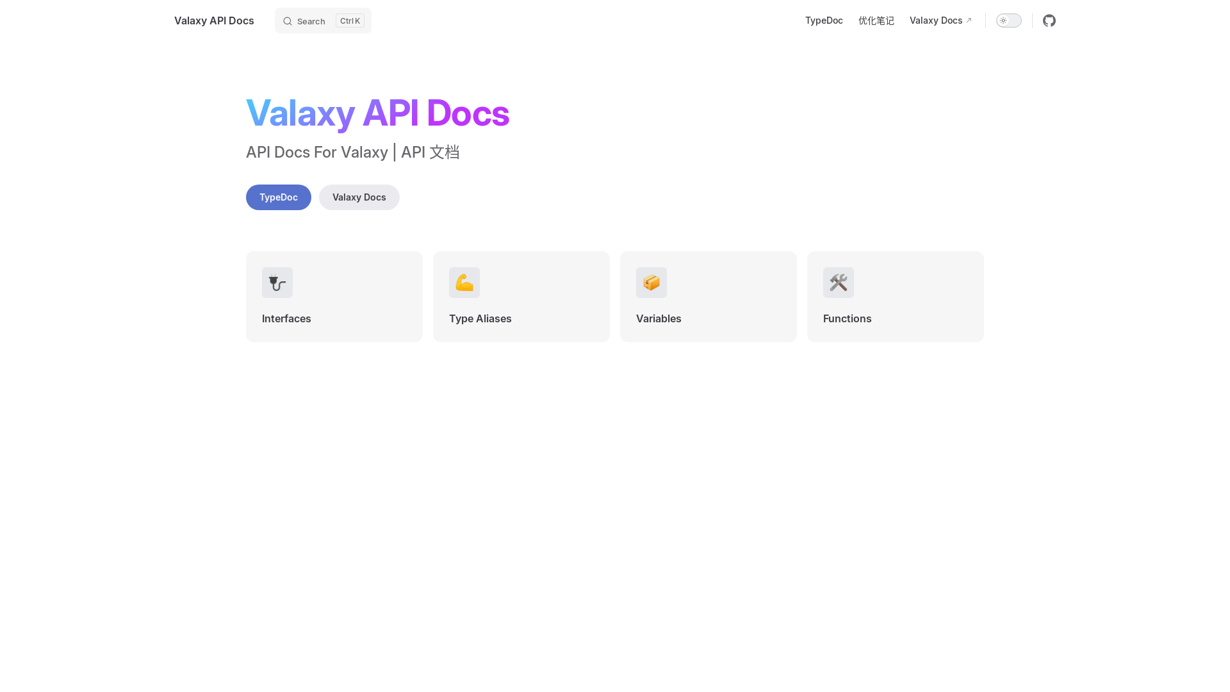Click the package box icon on Variables card

click(x=652, y=283)
